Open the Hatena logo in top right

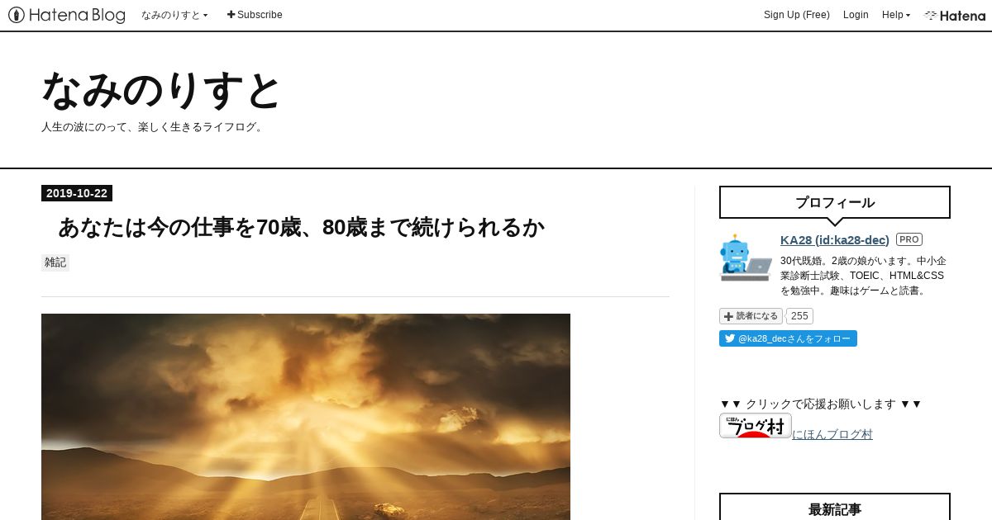[x=955, y=15]
